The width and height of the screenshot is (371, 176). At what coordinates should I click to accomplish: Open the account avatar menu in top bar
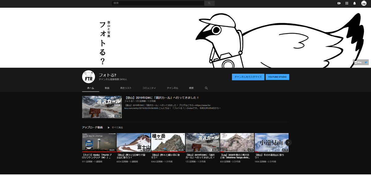[x=364, y=3]
